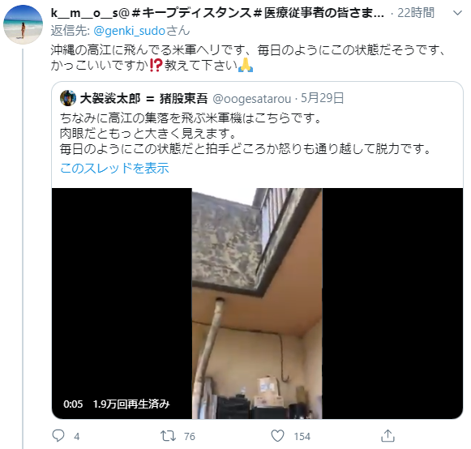Open 大袈裟太郎 small avatar in quoted tweet
Screen dimensions: 471x449
[x=68, y=98]
